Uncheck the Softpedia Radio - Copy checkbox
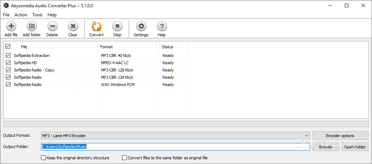Screen dimensions: 372x164 pyautogui.click(x=8, y=70)
